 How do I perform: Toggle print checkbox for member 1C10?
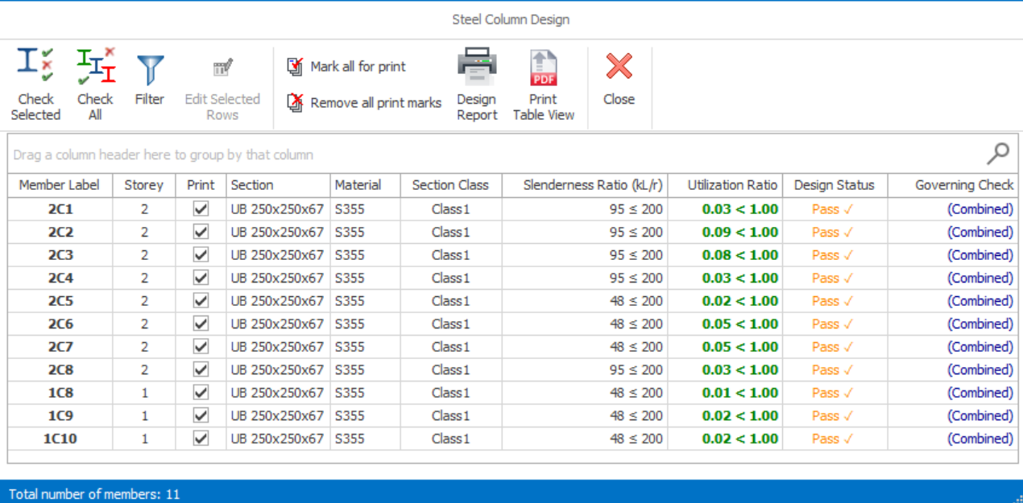click(201, 439)
